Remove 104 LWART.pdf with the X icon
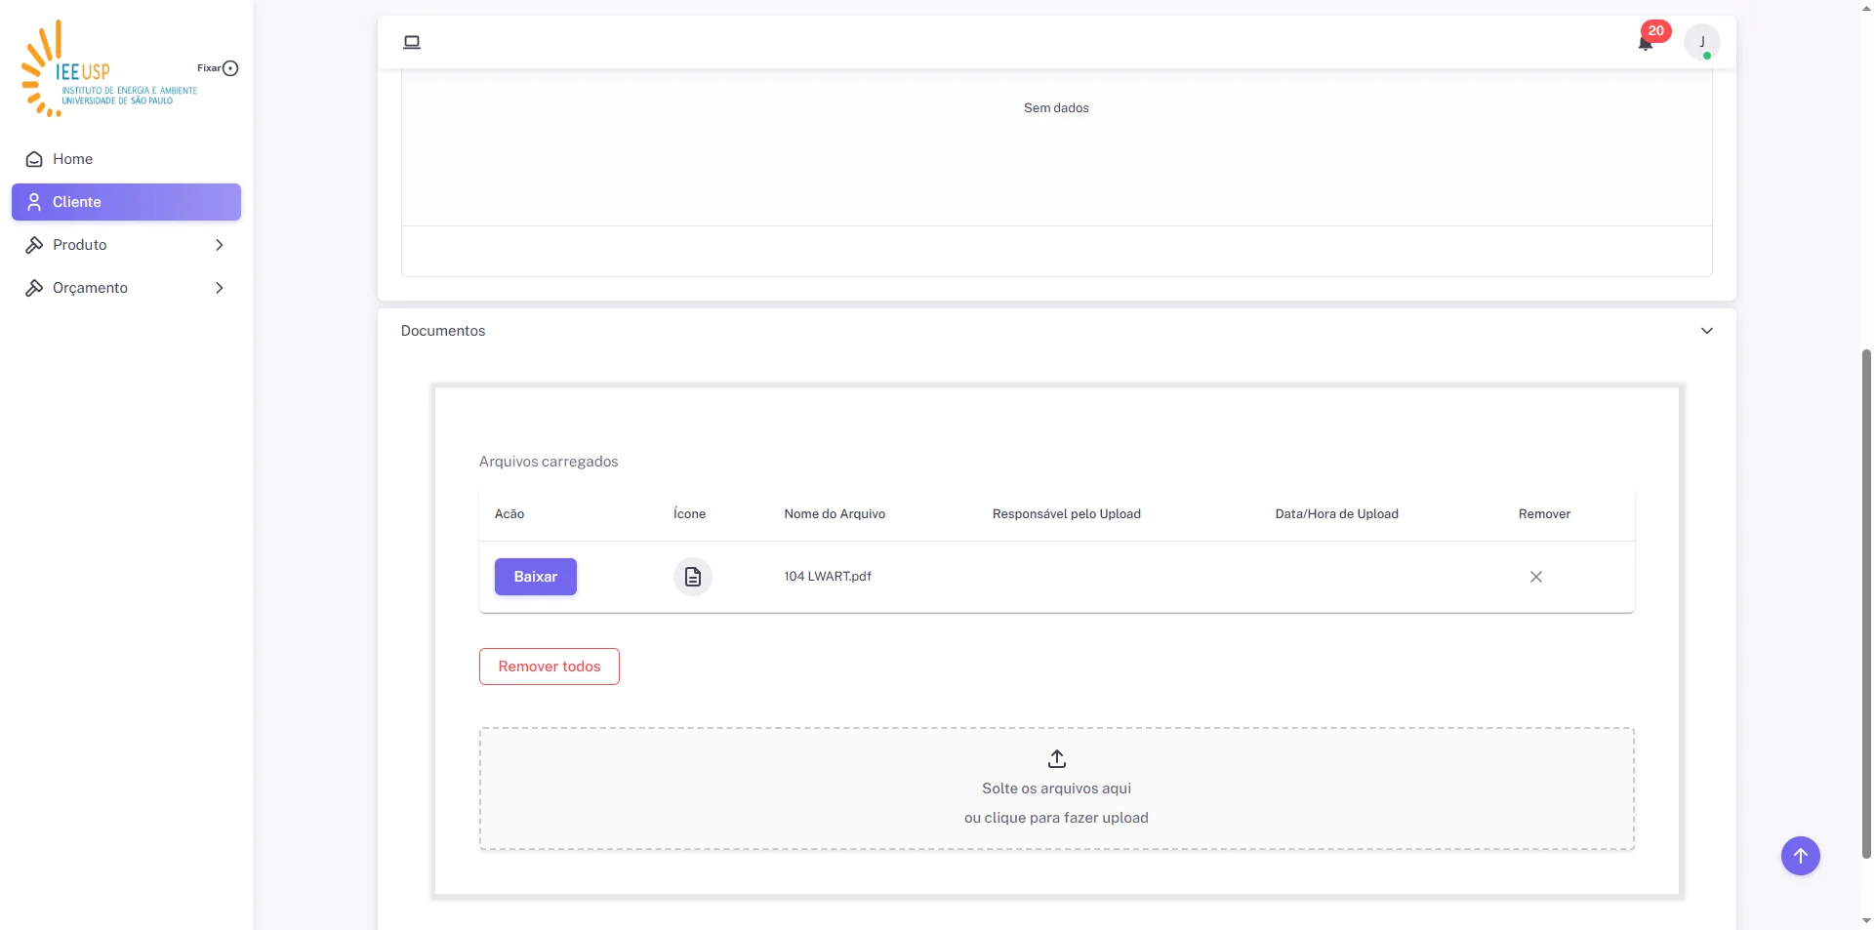Image resolution: width=1874 pixels, height=930 pixels. click(1536, 577)
